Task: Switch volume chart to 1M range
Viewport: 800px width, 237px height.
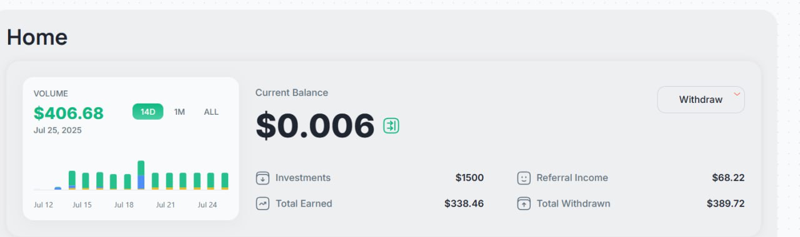Action: point(179,112)
